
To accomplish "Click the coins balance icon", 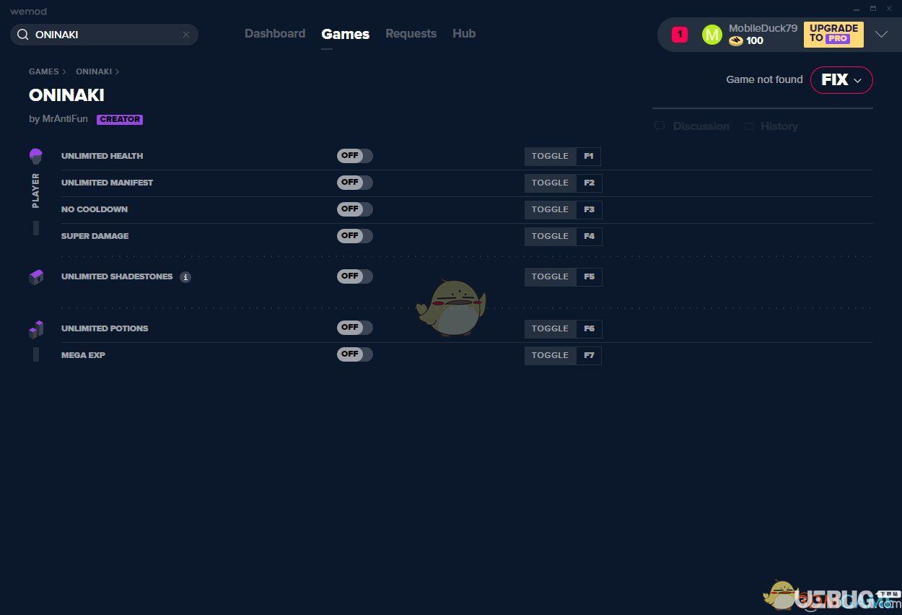I will tap(735, 41).
